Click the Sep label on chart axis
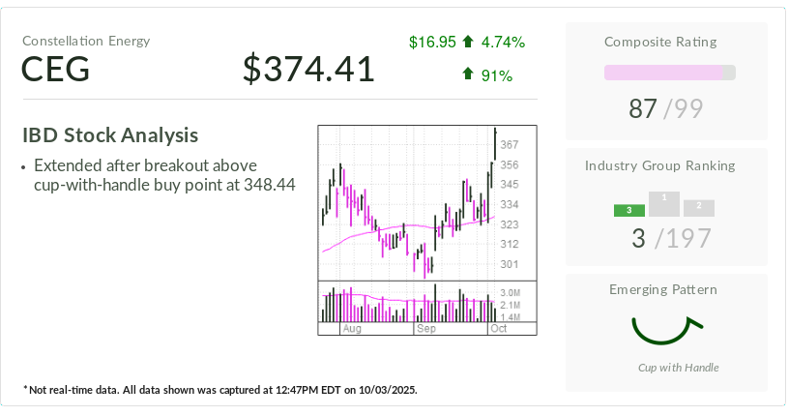Screen dimensions: 789x416 coord(426,329)
